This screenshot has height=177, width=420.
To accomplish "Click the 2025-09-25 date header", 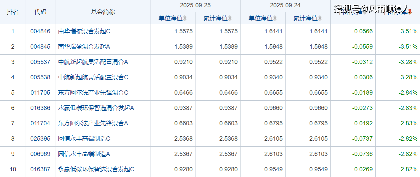I will coord(195,6).
